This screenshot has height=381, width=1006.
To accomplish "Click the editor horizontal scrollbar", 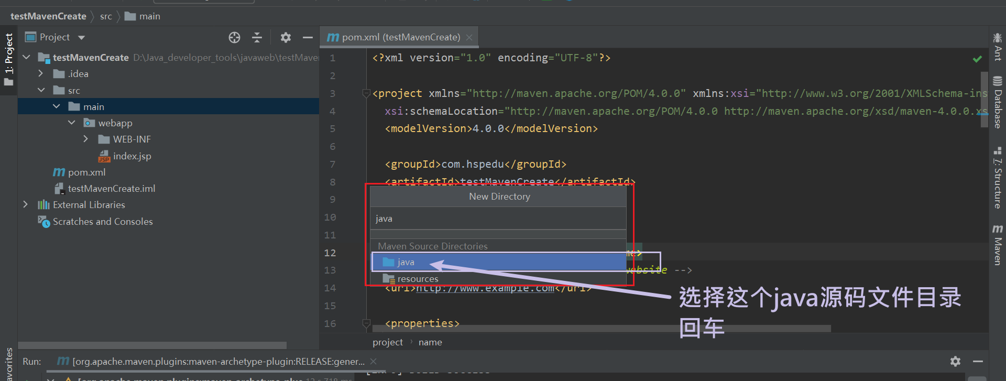I will 602,329.
